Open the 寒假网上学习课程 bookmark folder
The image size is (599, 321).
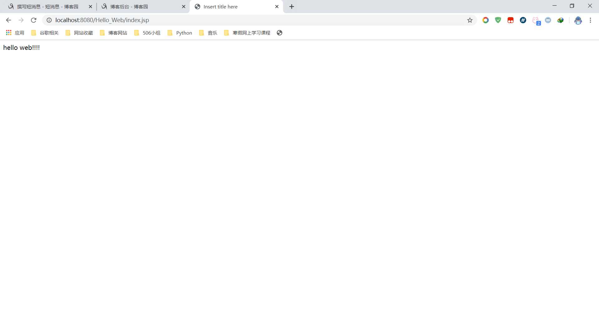(247, 33)
